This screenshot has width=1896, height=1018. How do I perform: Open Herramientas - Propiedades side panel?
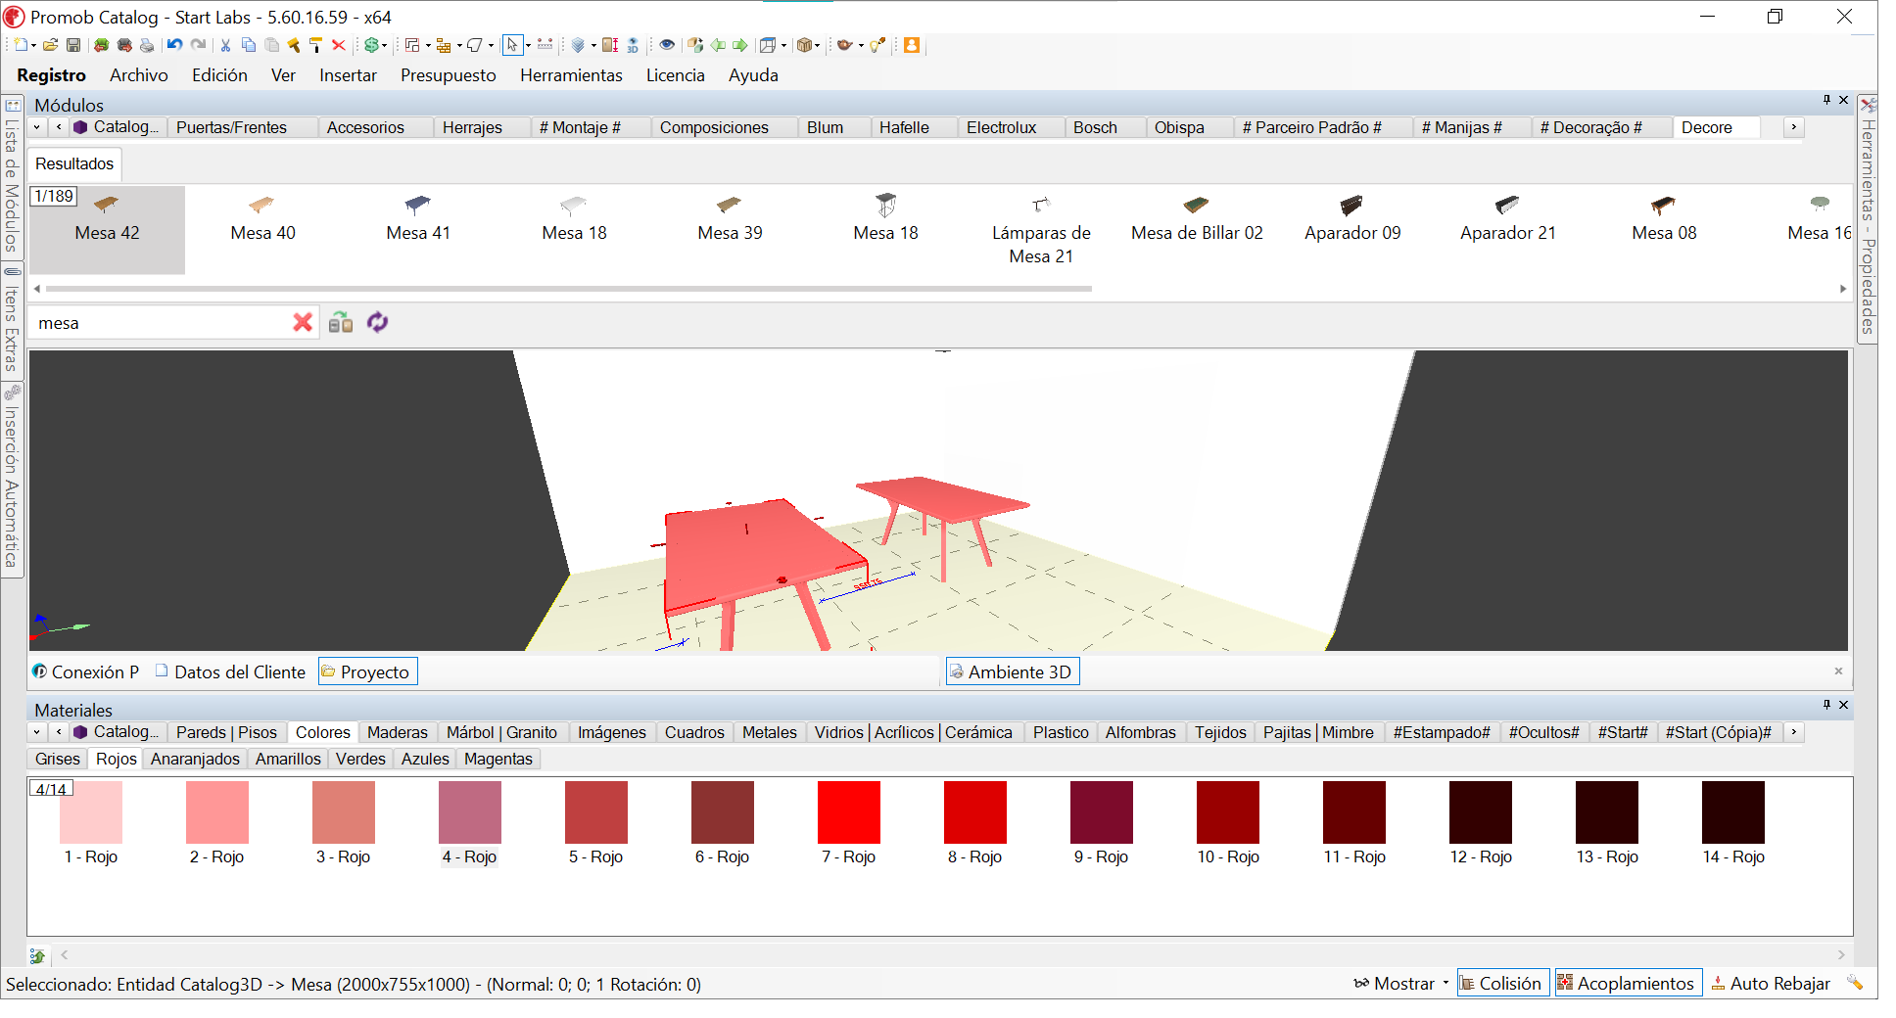point(1868,217)
